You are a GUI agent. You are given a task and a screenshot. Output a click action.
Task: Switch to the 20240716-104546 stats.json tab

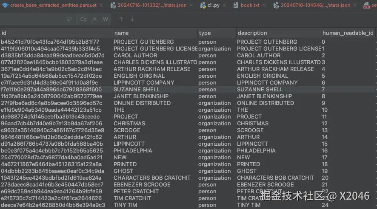[315, 5]
